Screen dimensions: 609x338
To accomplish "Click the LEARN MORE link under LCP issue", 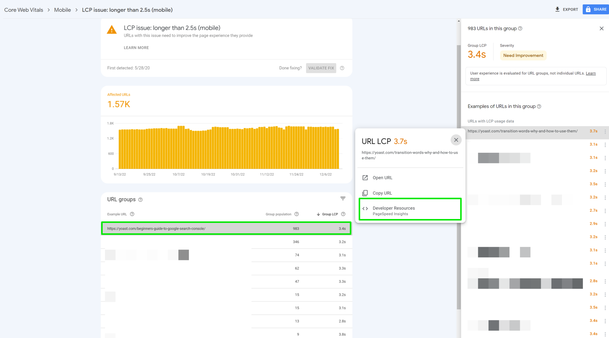I will [136, 47].
